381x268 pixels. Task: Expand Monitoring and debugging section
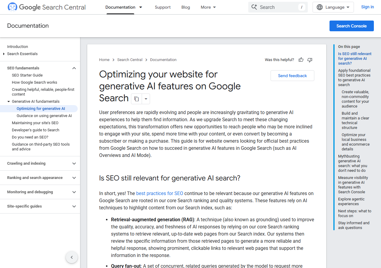pos(74,192)
